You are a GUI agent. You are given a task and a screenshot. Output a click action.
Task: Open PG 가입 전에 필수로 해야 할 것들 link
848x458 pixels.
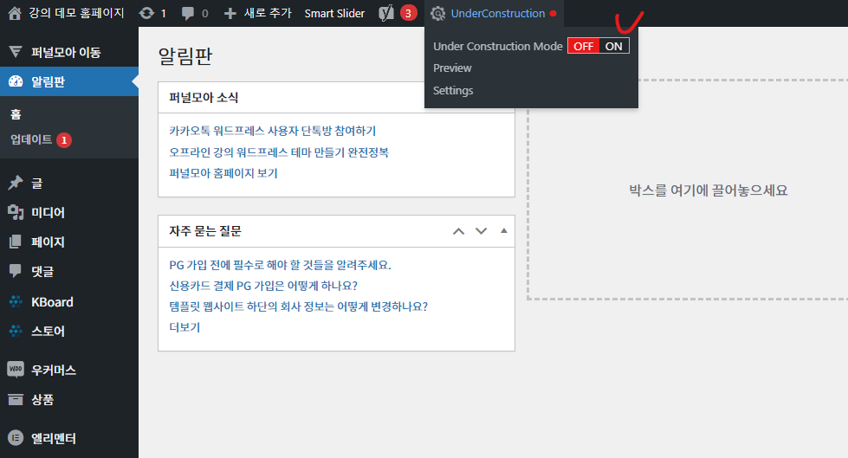pos(280,264)
